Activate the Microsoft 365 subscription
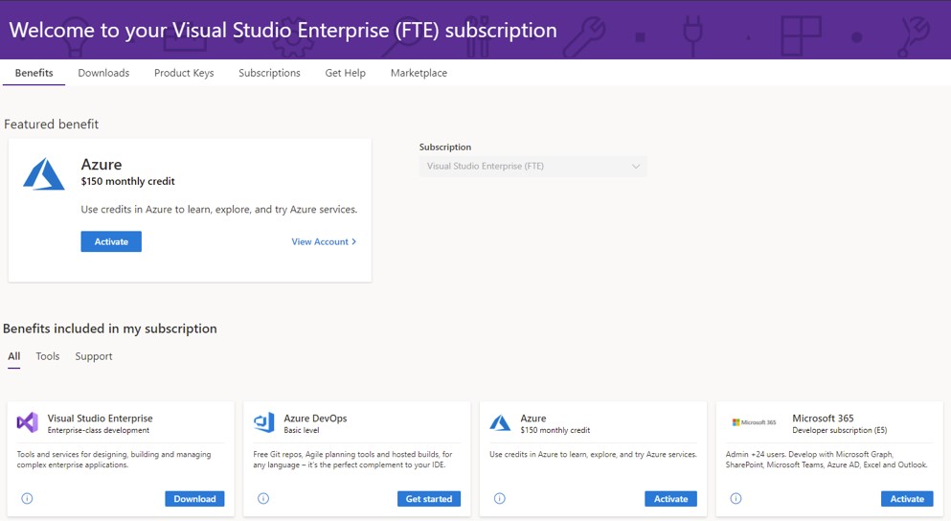 tap(907, 499)
